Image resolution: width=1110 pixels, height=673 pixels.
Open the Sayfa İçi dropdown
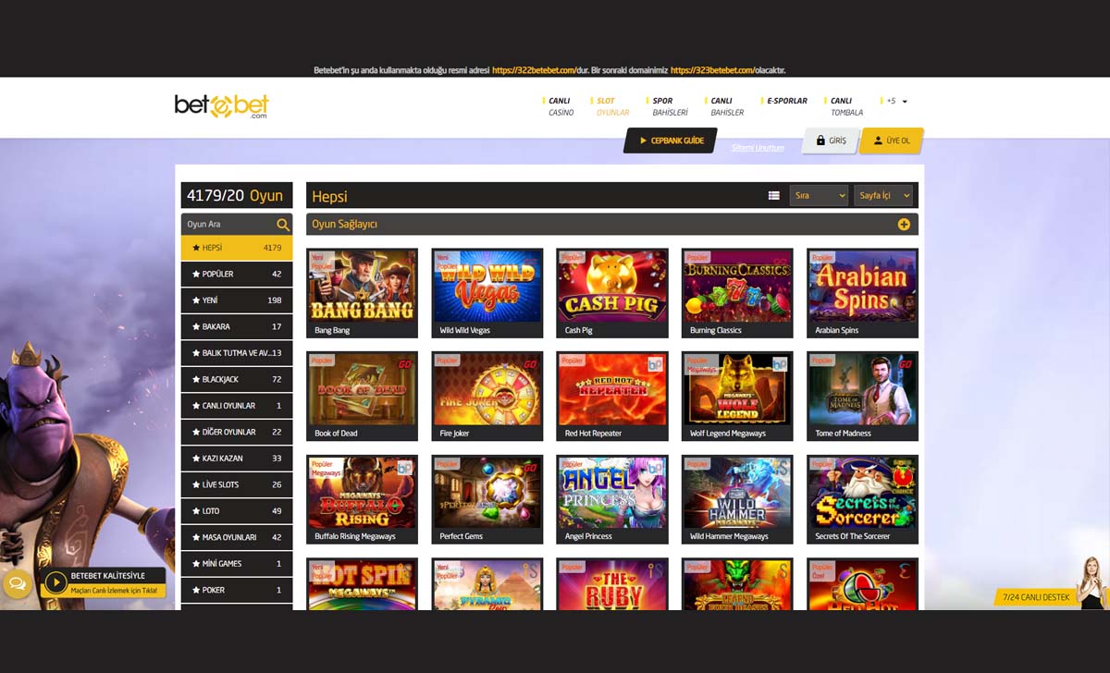click(x=883, y=195)
